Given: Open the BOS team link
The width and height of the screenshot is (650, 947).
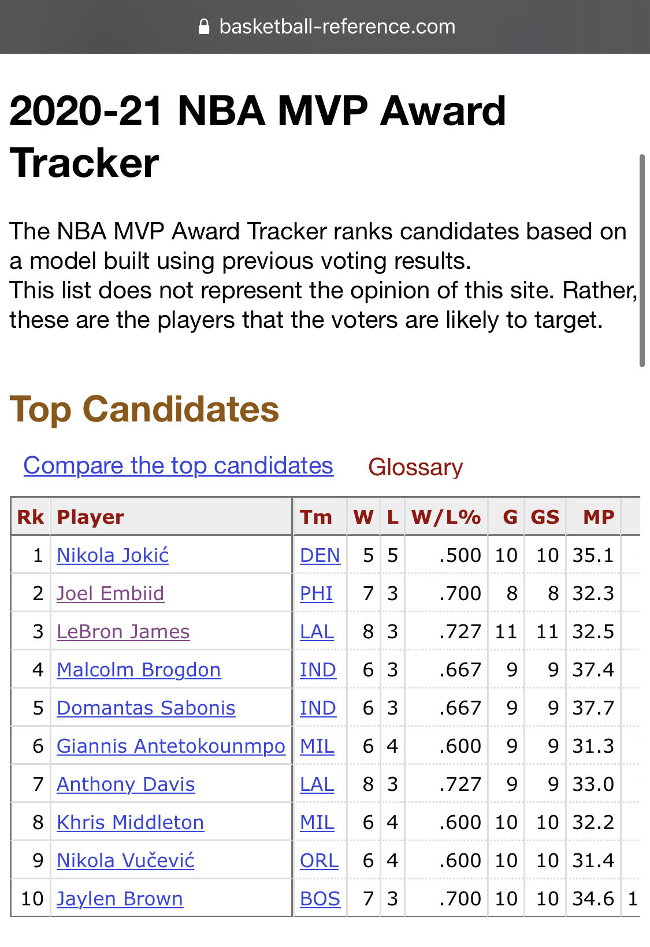Looking at the screenshot, I should (320, 898).
